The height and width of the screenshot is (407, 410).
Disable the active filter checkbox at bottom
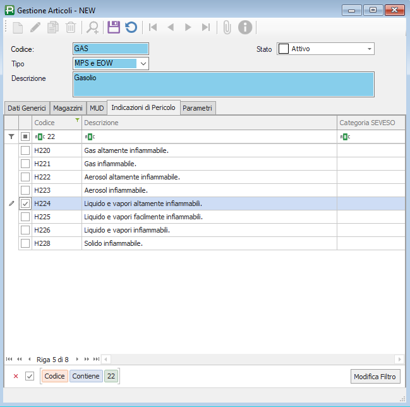(30, 377)
